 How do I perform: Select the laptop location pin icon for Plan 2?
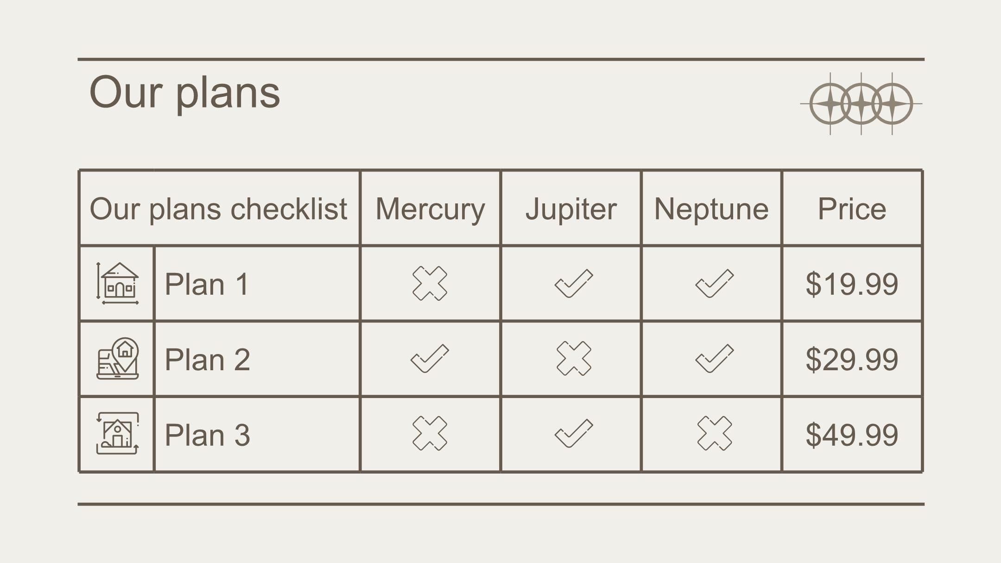(117, 358)
